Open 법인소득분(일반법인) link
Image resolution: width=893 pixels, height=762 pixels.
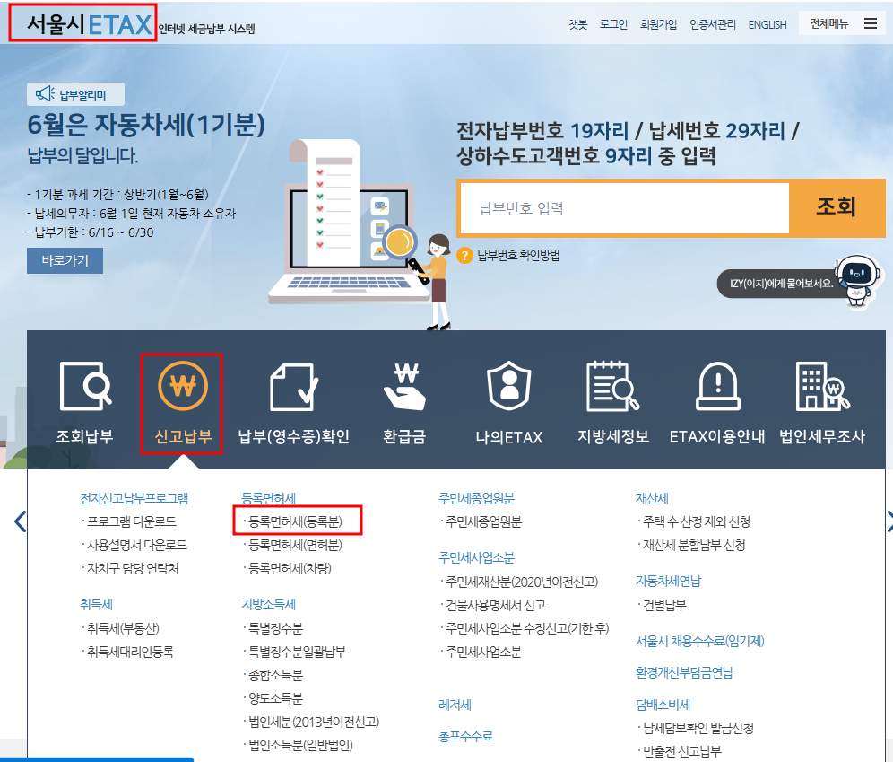[x=300, y=745]
